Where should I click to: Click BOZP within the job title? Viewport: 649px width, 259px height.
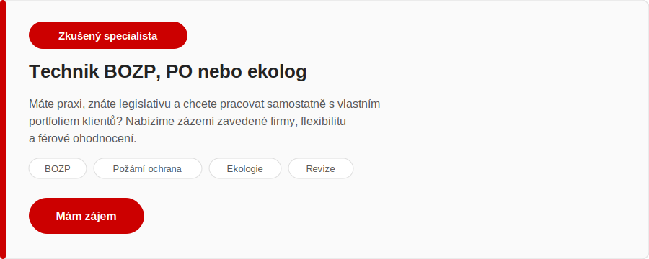click(133, 72)
